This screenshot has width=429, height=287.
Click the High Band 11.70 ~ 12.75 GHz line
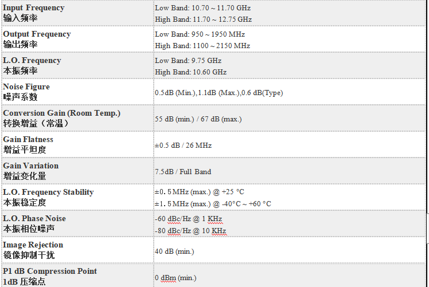click(x=203, y=19)
